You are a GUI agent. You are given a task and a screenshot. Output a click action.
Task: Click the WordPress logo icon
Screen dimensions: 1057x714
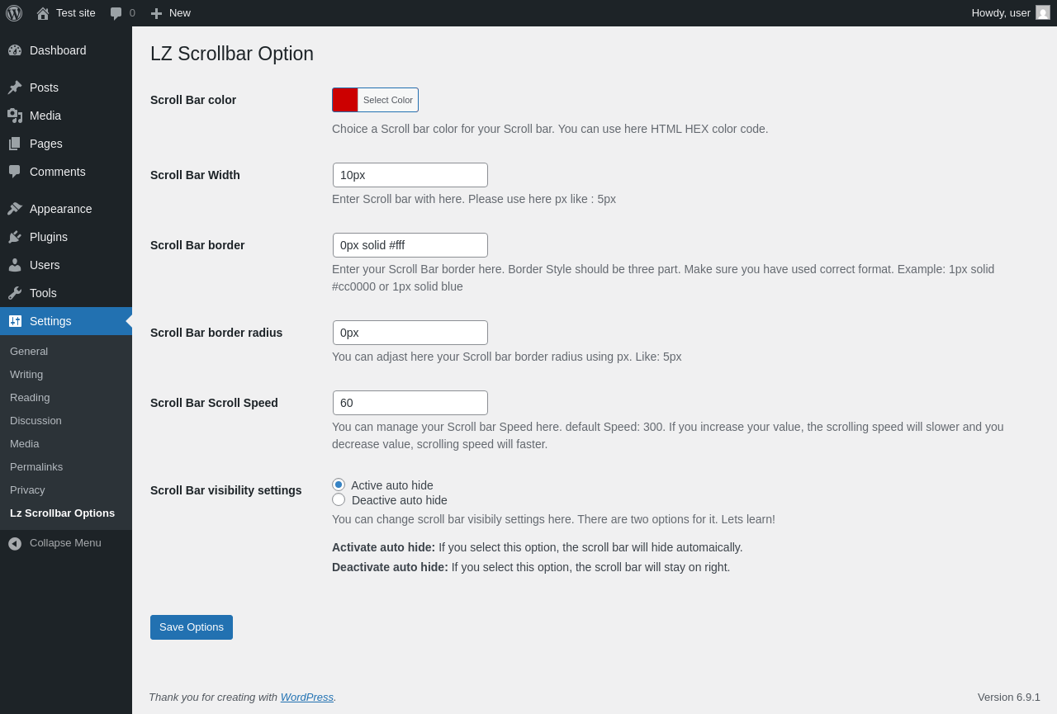pos(14,13)
